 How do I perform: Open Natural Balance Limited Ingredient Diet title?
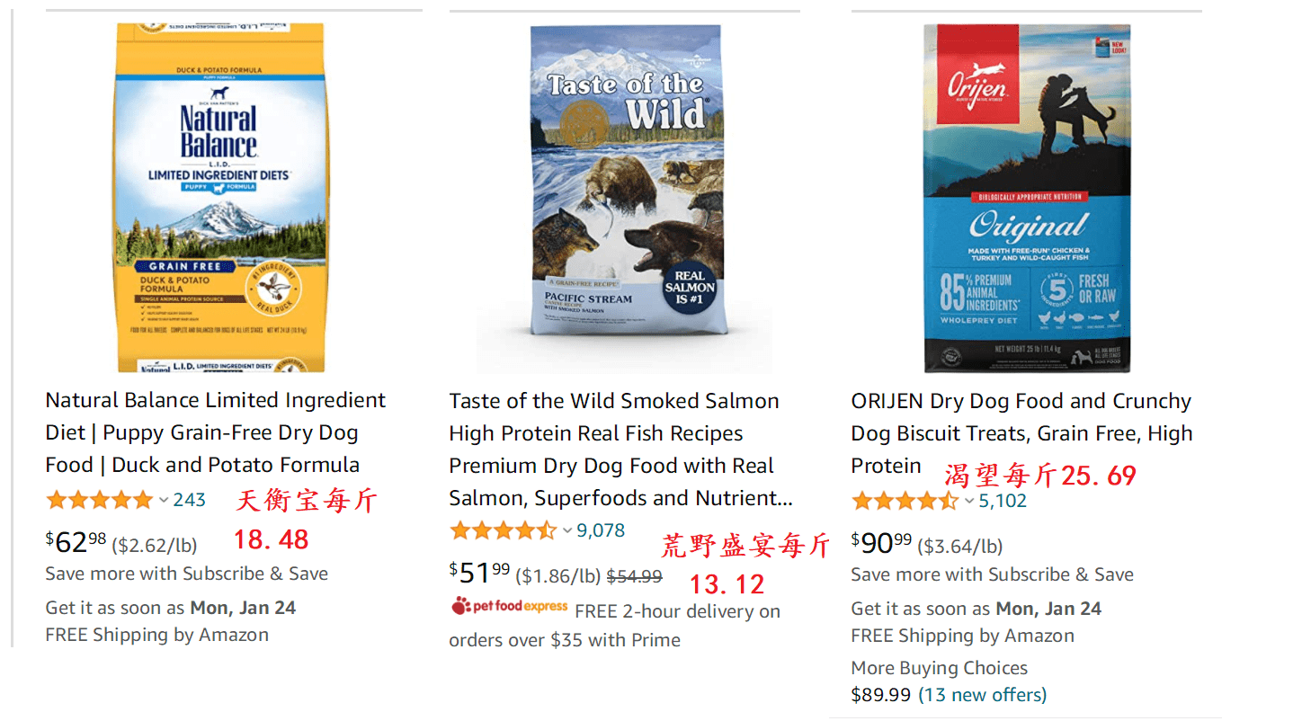coord(216,432)
